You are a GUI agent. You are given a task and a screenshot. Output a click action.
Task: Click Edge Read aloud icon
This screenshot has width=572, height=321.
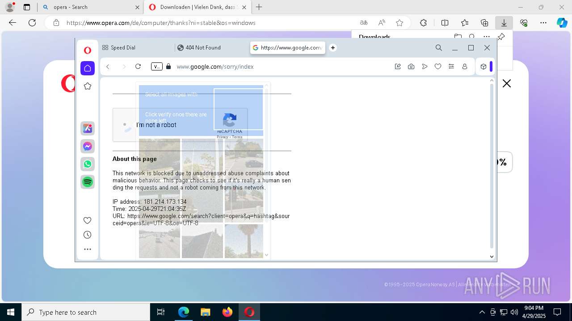tap(382, 23)
